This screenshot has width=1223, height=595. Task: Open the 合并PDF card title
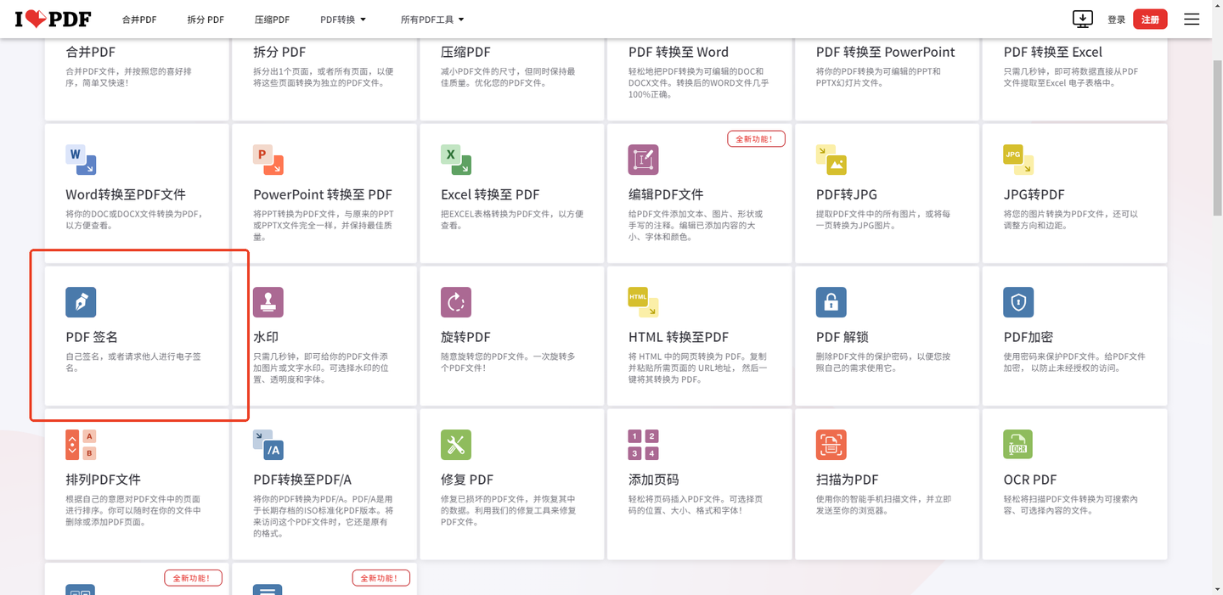(90, 52)
